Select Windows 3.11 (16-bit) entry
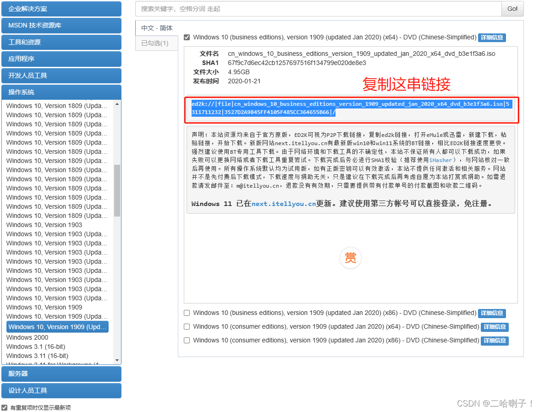The image size is (539, 412). 37,356
